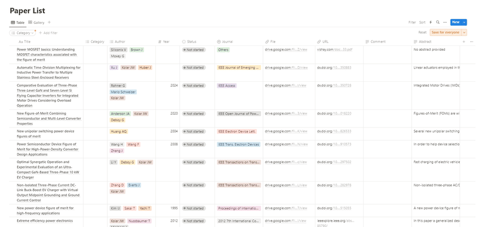Click the Siliconix V author tag

point(118,50)
